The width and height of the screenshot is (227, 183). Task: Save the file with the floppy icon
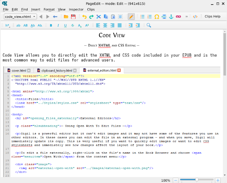pos(73,16)
